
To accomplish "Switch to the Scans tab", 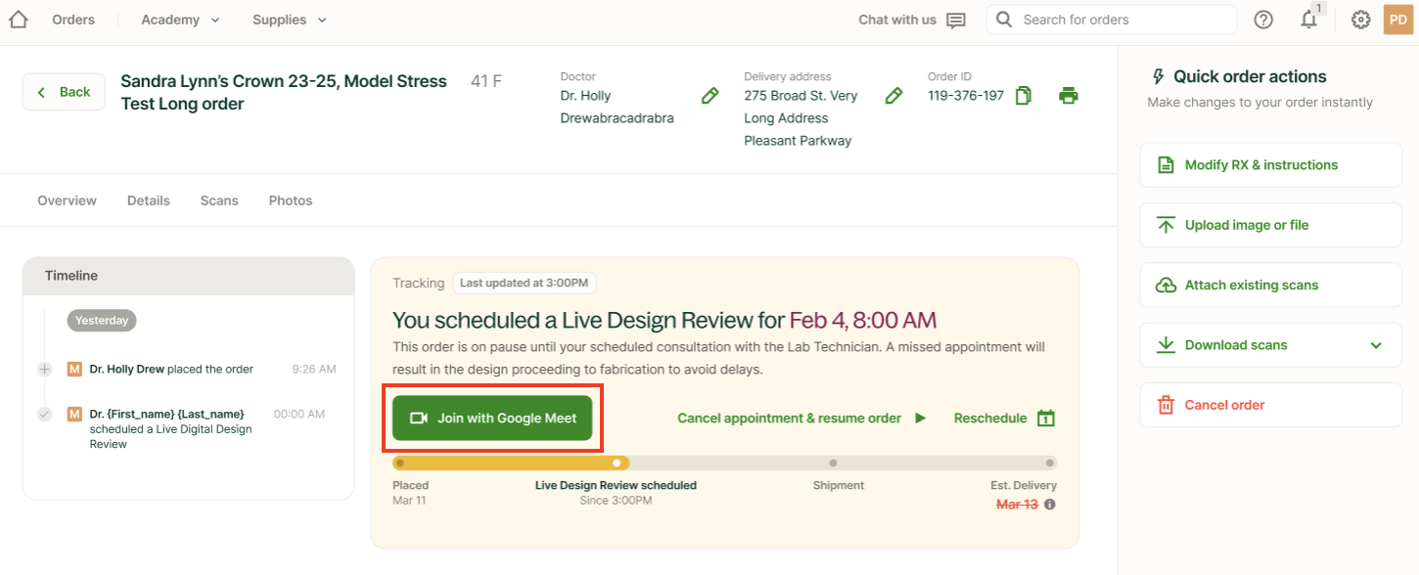I will (x=218, y=199).
